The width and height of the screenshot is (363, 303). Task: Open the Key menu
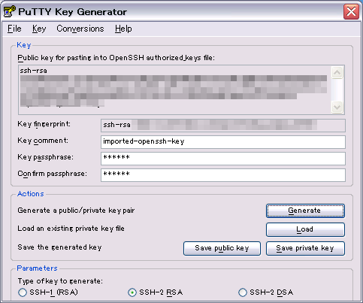pos(39,29)
